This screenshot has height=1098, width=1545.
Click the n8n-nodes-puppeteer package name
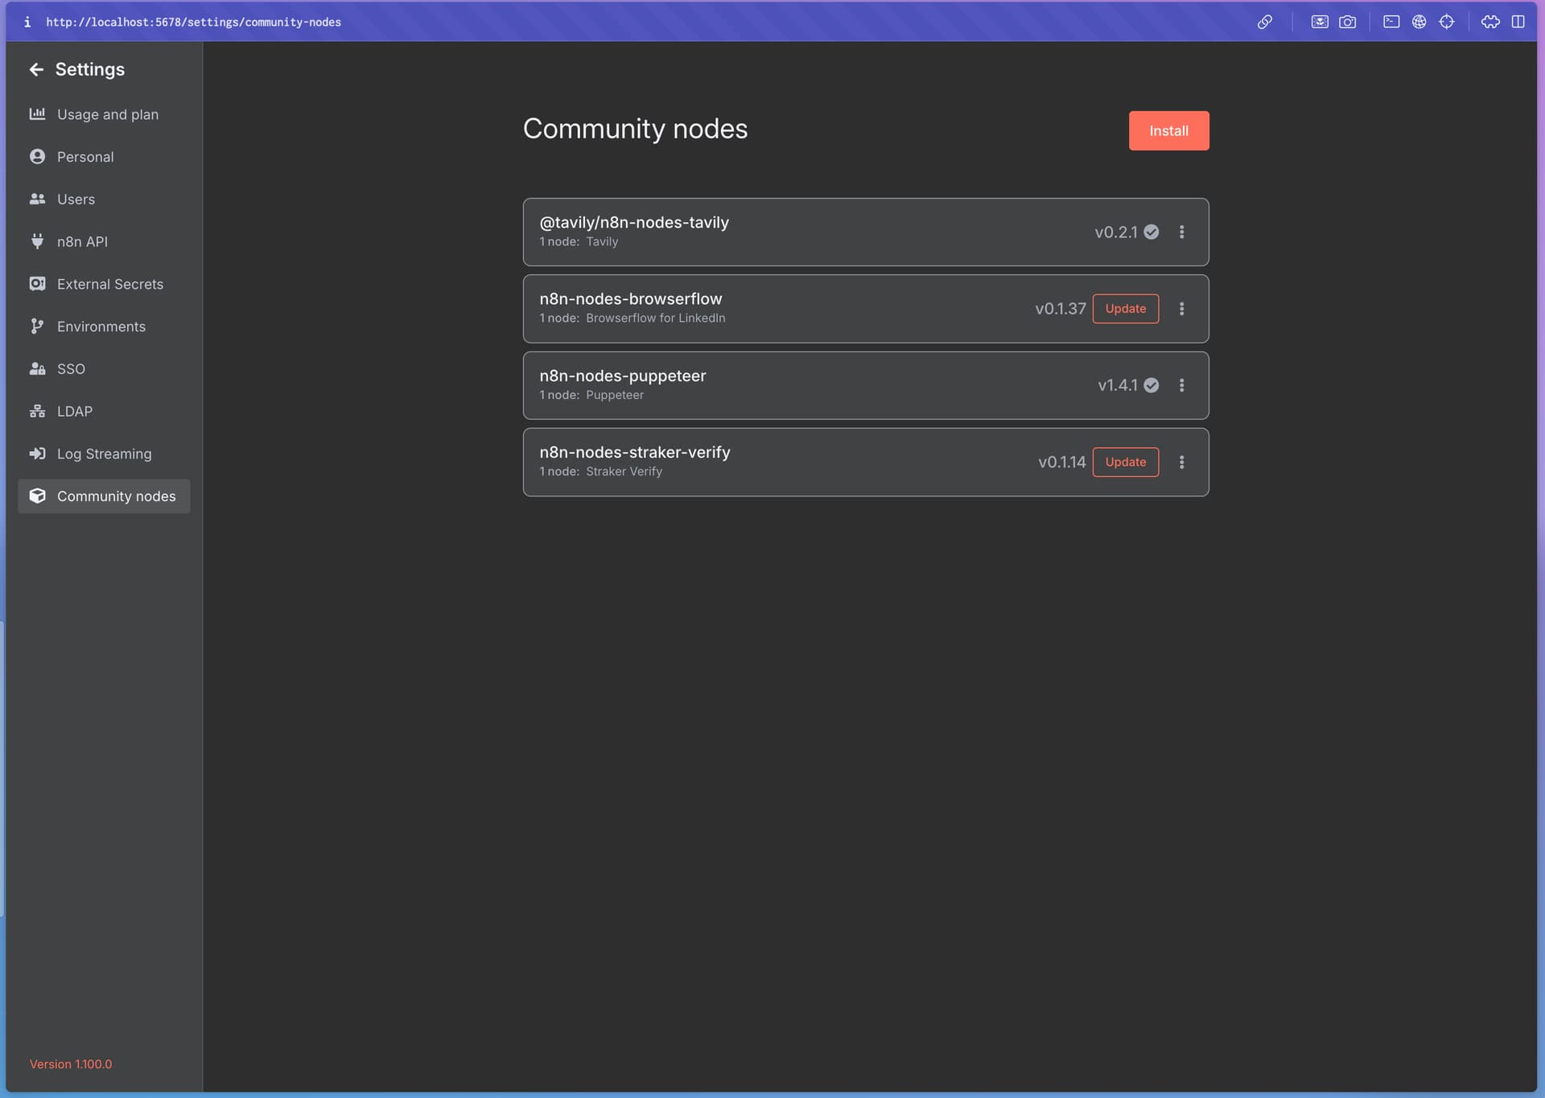(x=623, y=376)
